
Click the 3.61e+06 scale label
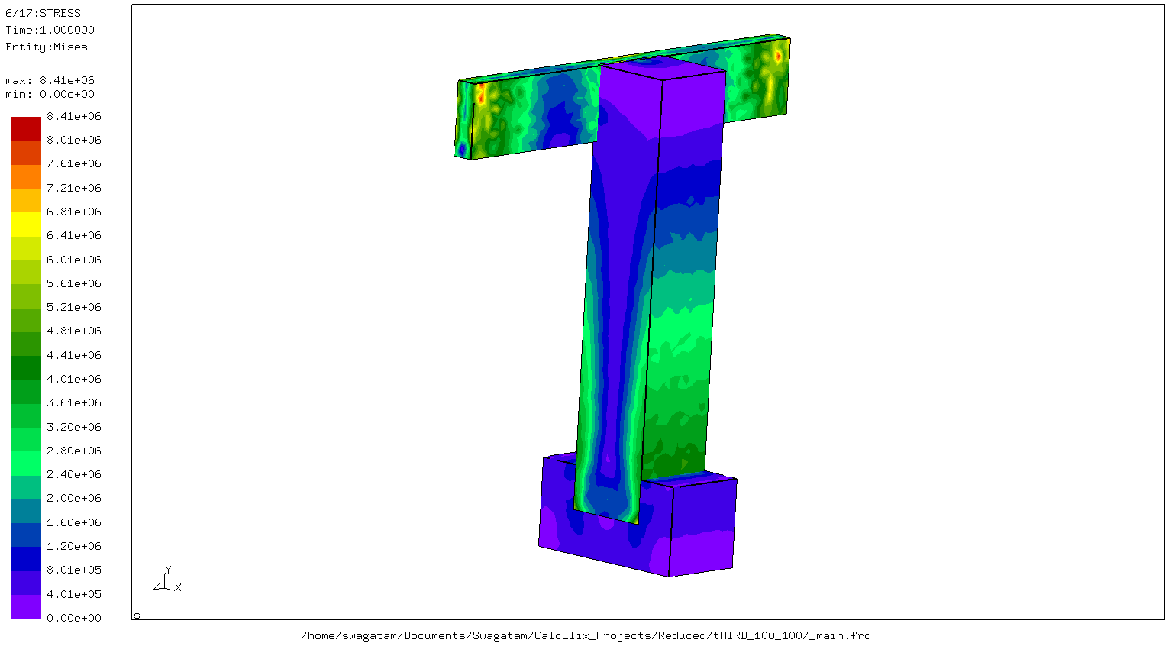(x=74, y=402)
